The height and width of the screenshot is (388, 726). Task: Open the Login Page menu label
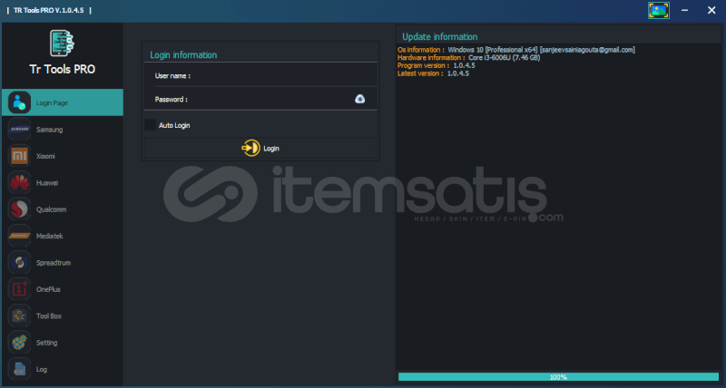[53, 103]
